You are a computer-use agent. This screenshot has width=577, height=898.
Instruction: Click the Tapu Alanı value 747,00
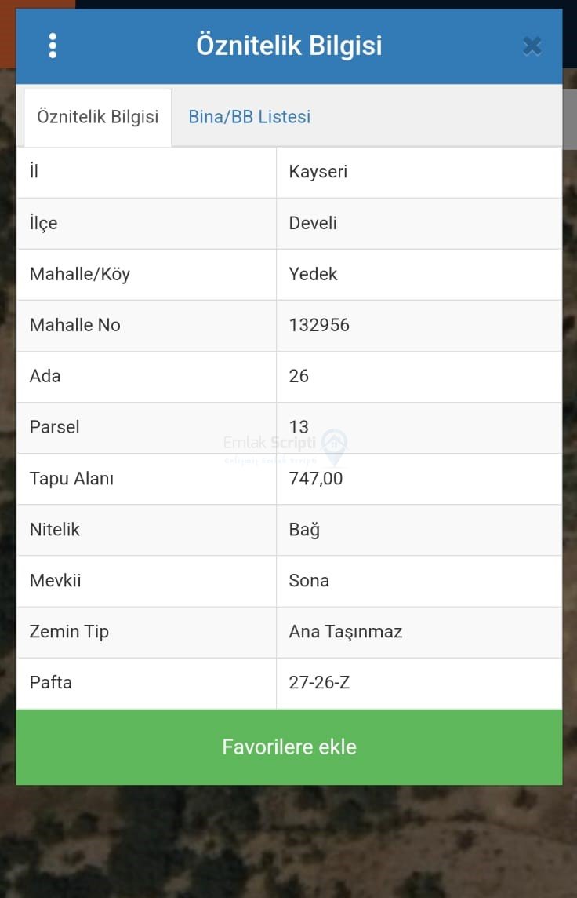coord(316,478)
